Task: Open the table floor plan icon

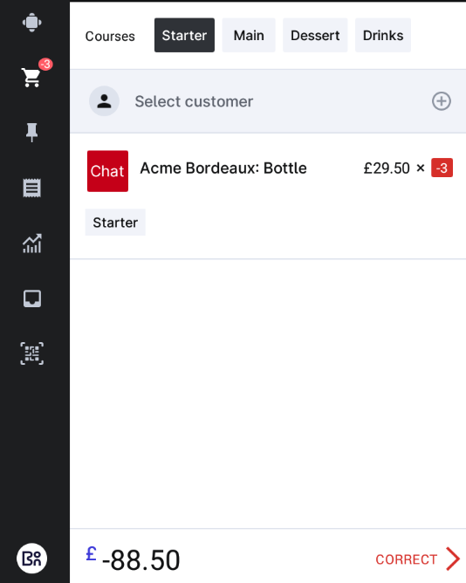Action: 31,23
